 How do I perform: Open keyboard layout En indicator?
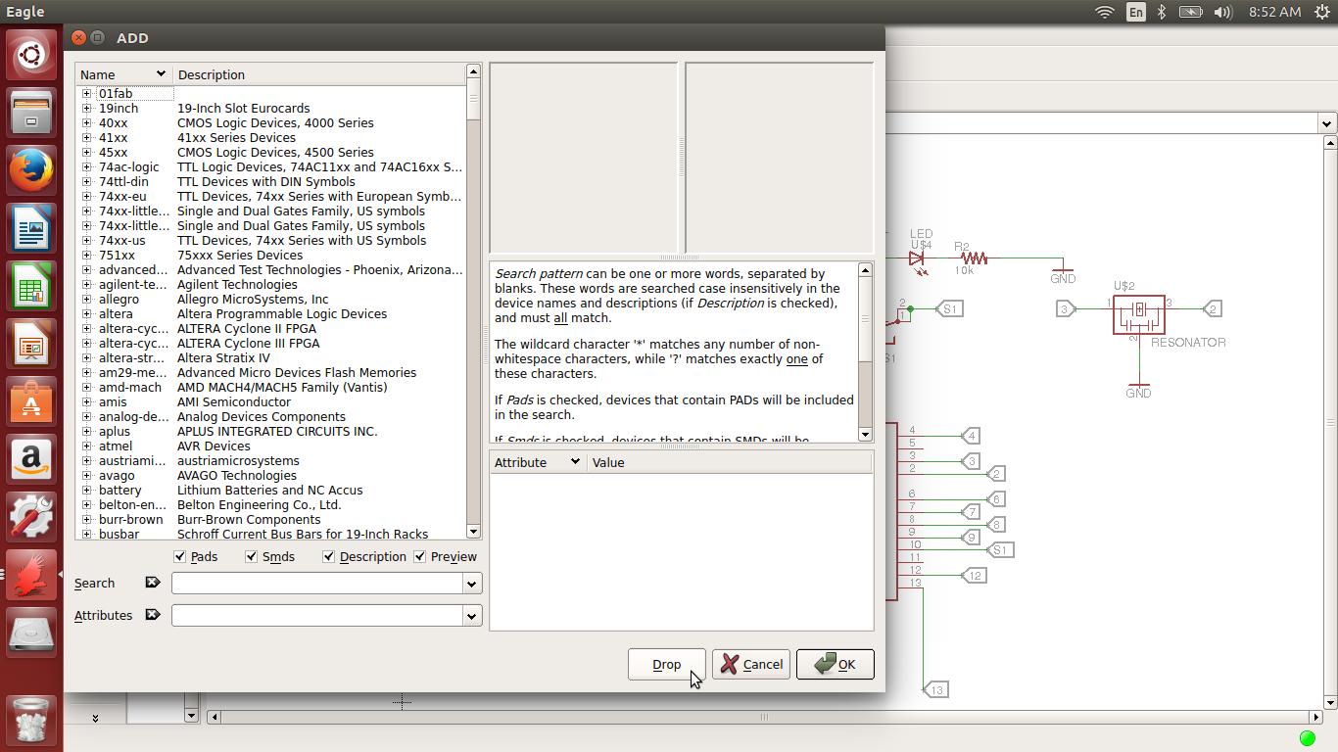point(1135,12)
